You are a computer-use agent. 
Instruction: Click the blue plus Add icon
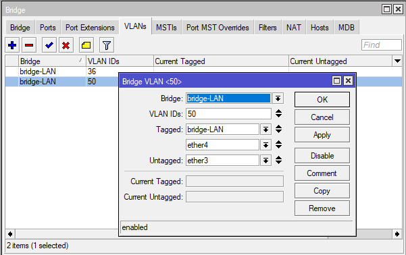(12, 45)
